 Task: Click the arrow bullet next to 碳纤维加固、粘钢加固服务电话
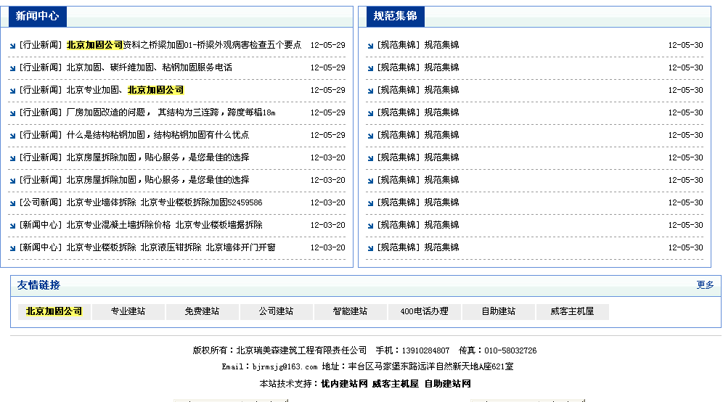(x=13, y=68)
